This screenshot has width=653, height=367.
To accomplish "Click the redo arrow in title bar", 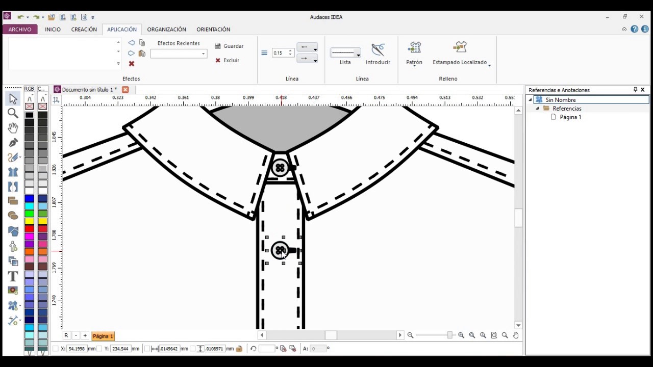I will [36, 17].
